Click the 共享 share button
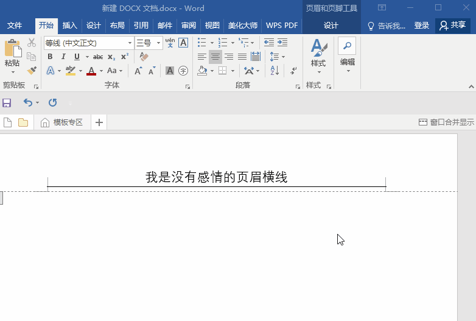Viewport: 476px width, 321px height. (x=453, y=26)
